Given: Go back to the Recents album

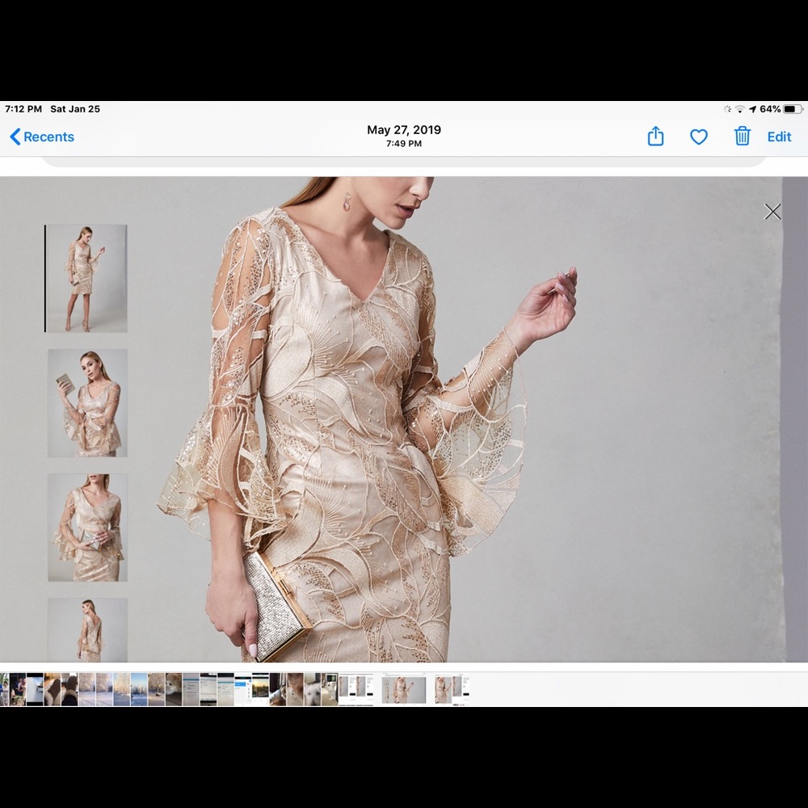Looking at the screenshot, I should [x=42, y=137].
